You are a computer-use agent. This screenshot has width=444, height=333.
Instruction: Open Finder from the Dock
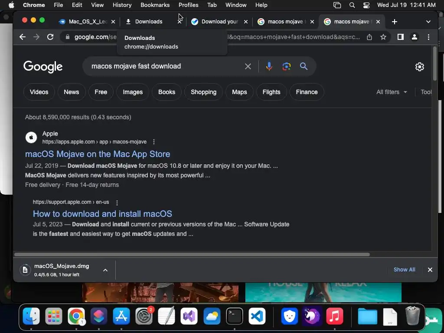coord(31,316)
